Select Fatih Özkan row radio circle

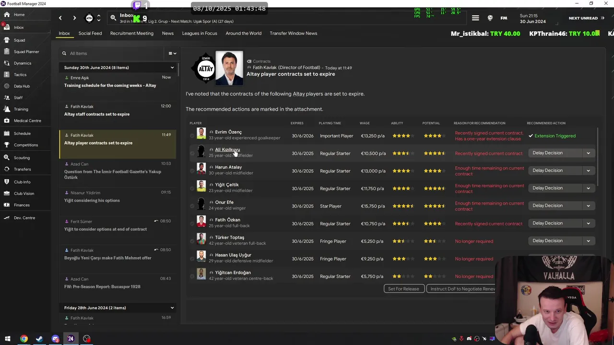pos(192,224)
